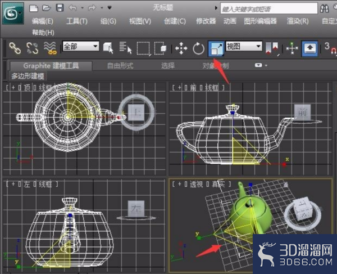Toggle keyboard shortcut override button

click(x=309, y=48)
